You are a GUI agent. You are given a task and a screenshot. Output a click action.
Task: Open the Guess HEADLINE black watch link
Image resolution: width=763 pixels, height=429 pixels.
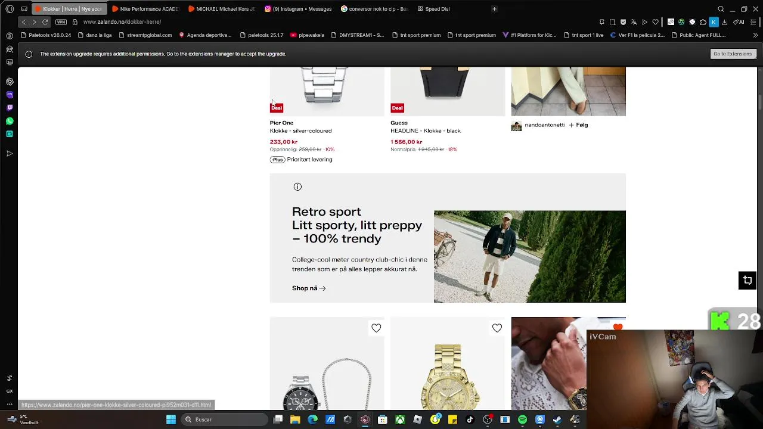tap(426, 130)
